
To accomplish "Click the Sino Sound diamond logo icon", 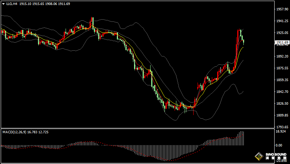I will 258,156.
